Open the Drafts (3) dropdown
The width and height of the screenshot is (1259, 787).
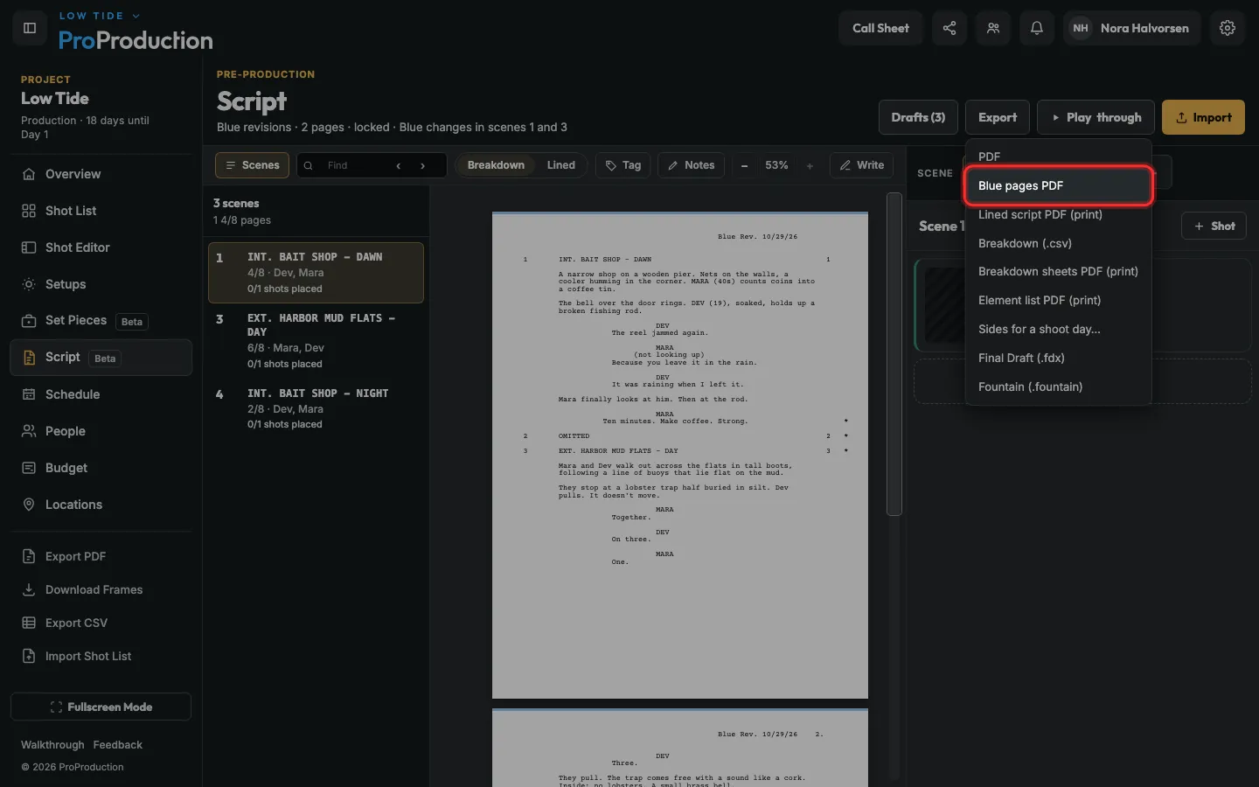(918, 117)
